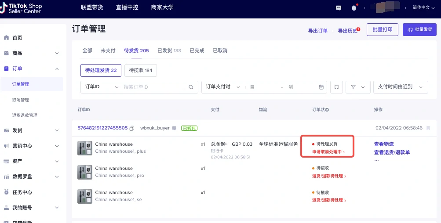Viewport: 441px width, 223px height.
Task: Open the chat messages icon
Action: (x=339, y=8)
